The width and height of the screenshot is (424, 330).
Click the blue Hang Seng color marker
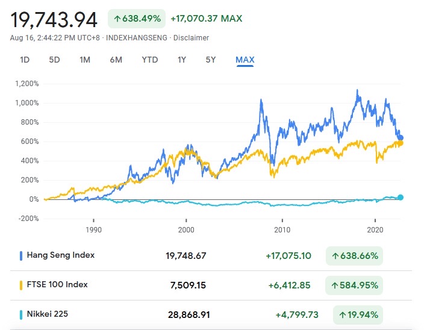coord(21,256)
